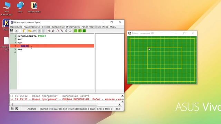
Task: Click the clear output crossed-box icon
Action: click(x=17, y=109)
